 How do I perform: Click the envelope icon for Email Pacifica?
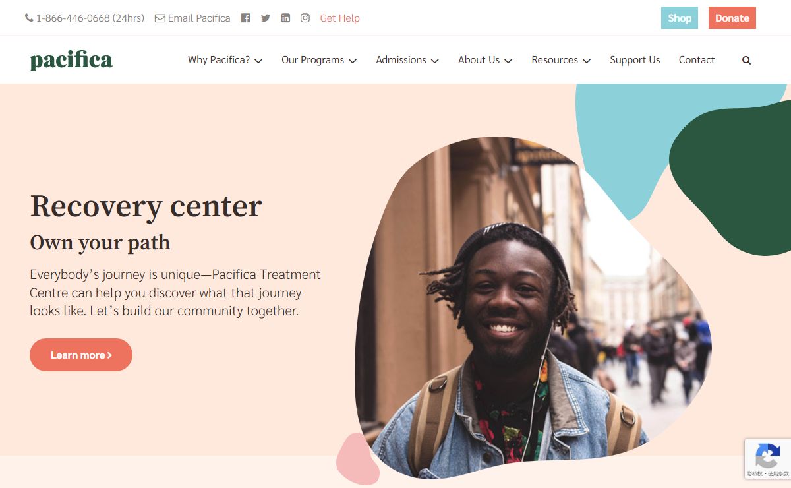coord(160,18)
